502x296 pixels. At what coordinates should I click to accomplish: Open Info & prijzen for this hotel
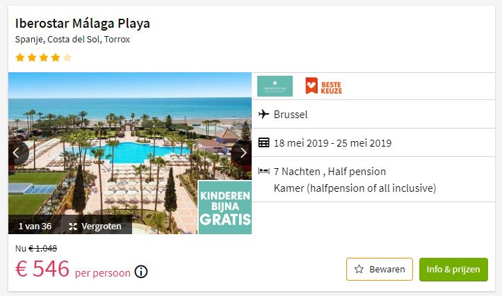pyautogui.click(x=453, y=270)
